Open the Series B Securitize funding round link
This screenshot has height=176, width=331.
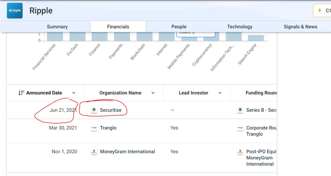[261, 110]
